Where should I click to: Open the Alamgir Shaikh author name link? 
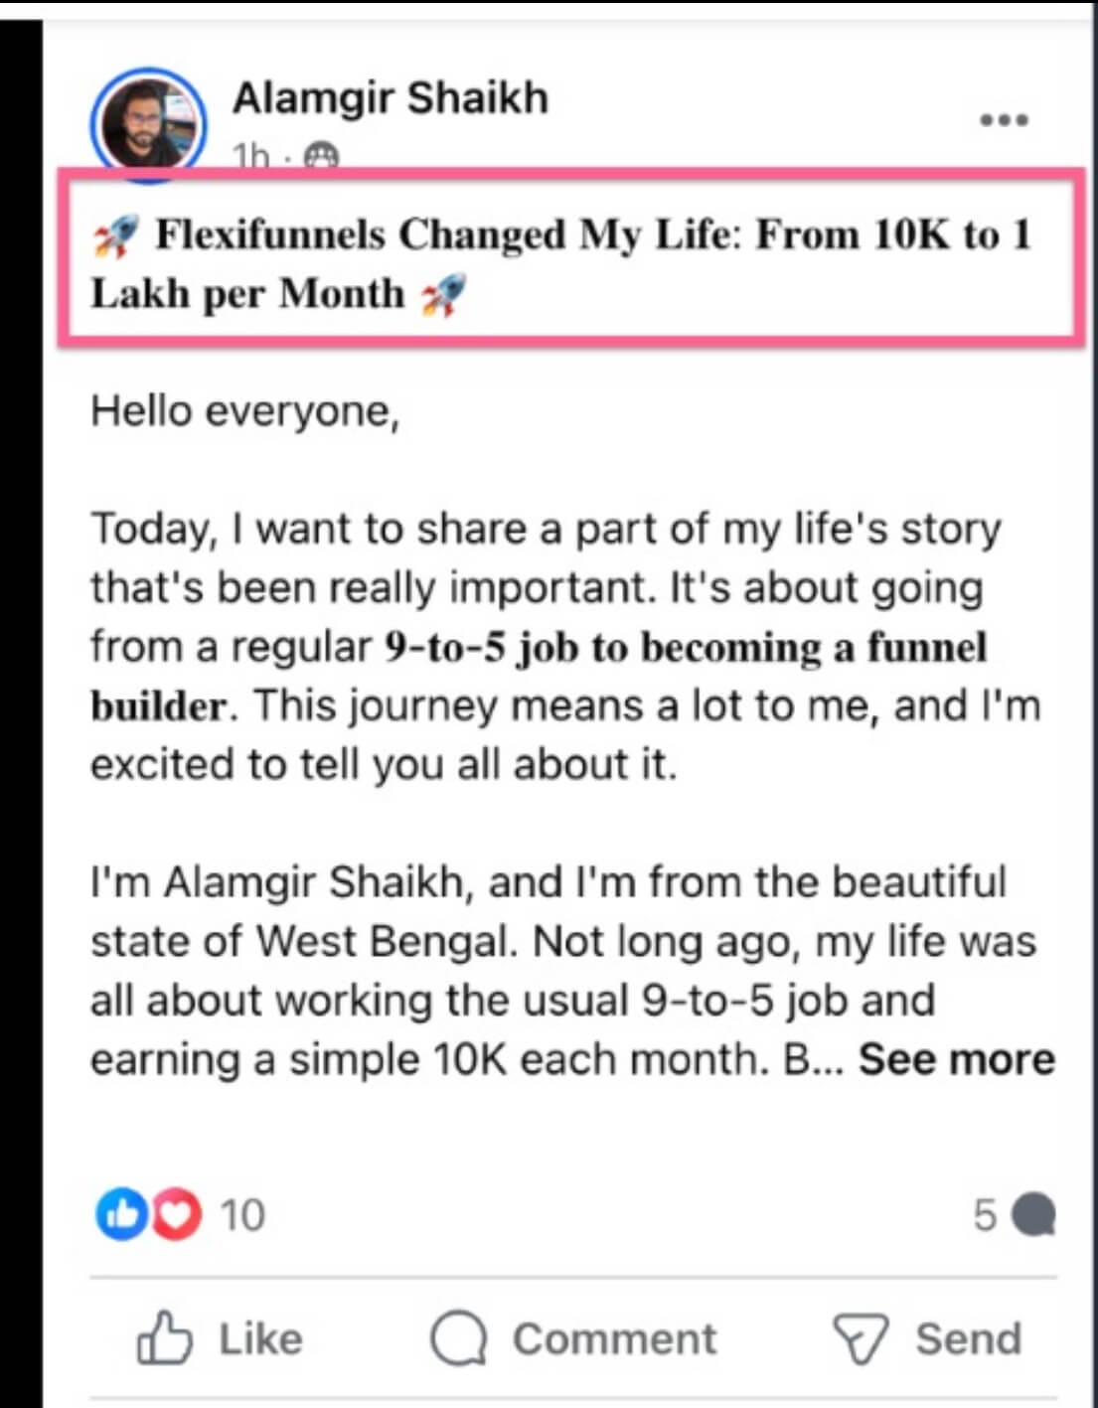coord(390,98)
